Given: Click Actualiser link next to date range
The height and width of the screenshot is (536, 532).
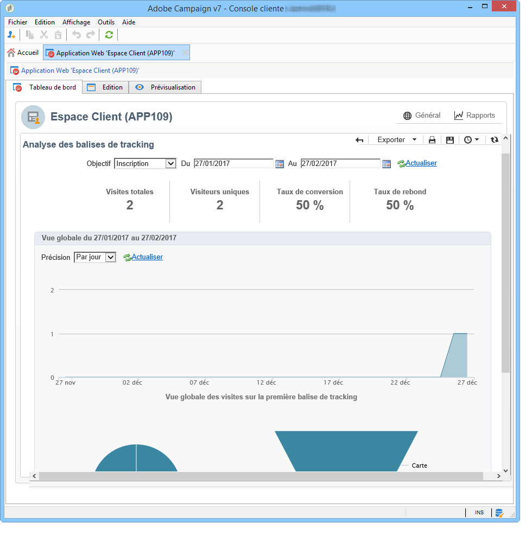Looking at the screenshot, I should tap(421, 163).
